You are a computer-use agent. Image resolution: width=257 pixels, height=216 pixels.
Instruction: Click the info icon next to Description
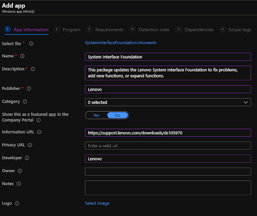point(33,69)
